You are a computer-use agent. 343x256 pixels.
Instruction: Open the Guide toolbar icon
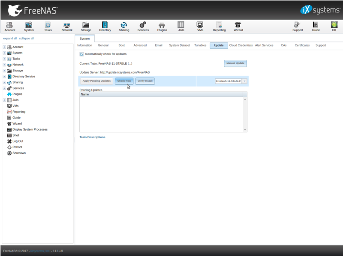[316, 27]
